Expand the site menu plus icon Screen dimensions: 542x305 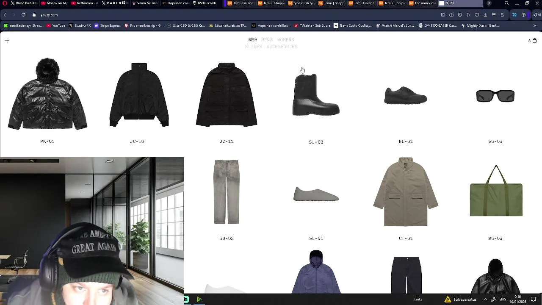coord(7,41)
